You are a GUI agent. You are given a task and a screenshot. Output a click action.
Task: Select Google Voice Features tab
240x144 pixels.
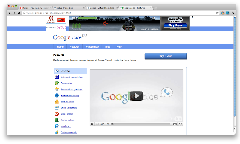[x=136, y=8]
